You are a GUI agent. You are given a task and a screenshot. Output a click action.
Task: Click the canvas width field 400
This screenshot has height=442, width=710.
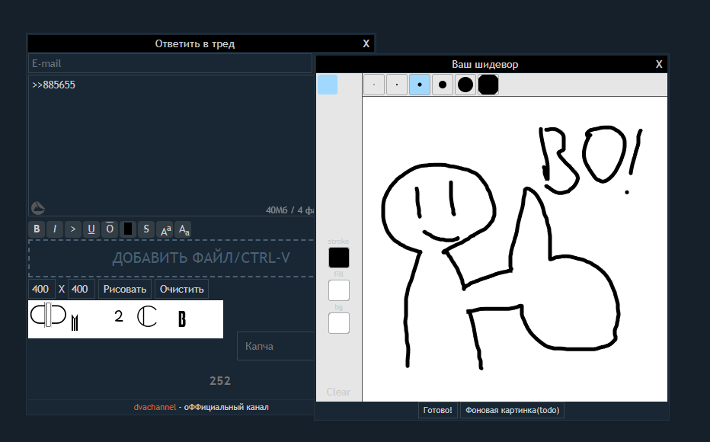pos(42,289)
